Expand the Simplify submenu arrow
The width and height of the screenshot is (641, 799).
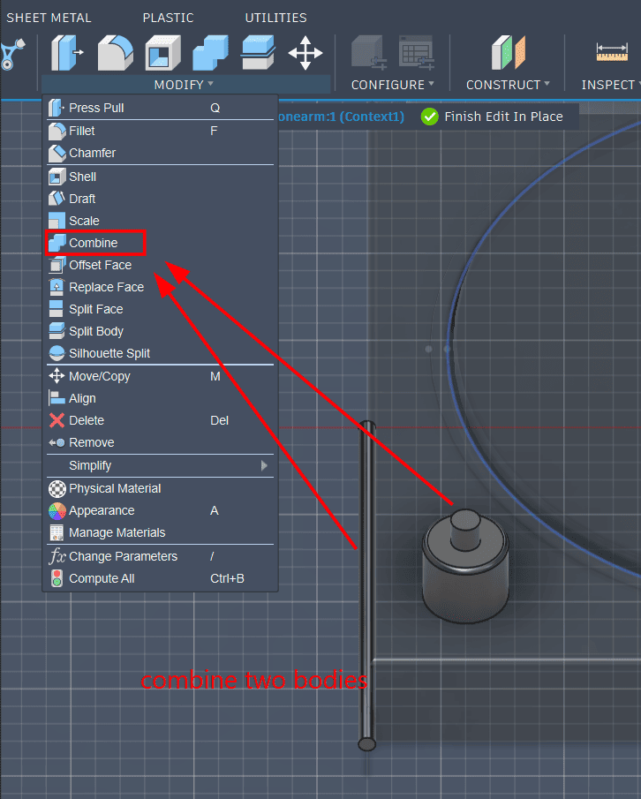(264, 465)
